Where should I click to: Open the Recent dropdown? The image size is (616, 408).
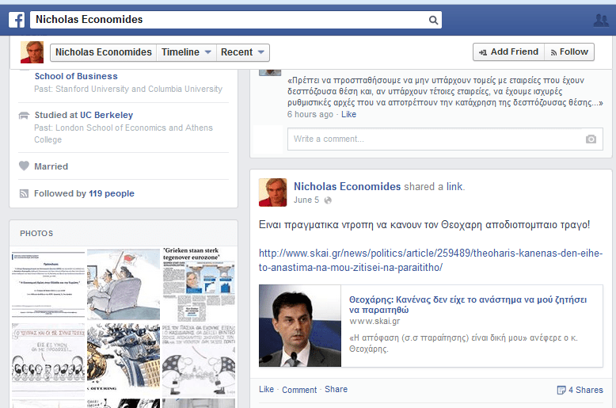(242, 52)
